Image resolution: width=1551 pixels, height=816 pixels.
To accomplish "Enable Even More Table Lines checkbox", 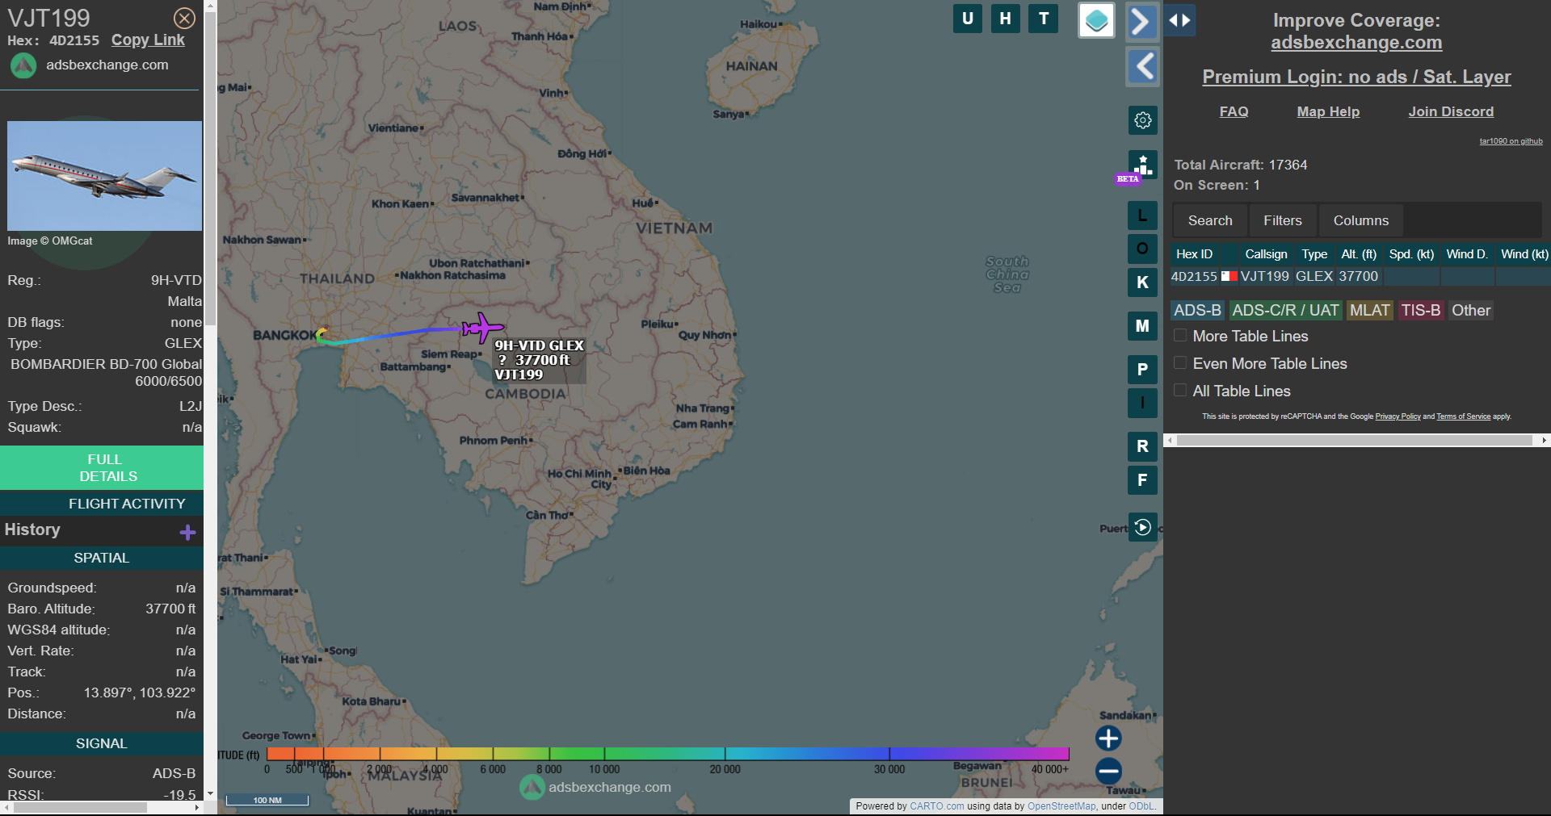I will point(1180,362).
